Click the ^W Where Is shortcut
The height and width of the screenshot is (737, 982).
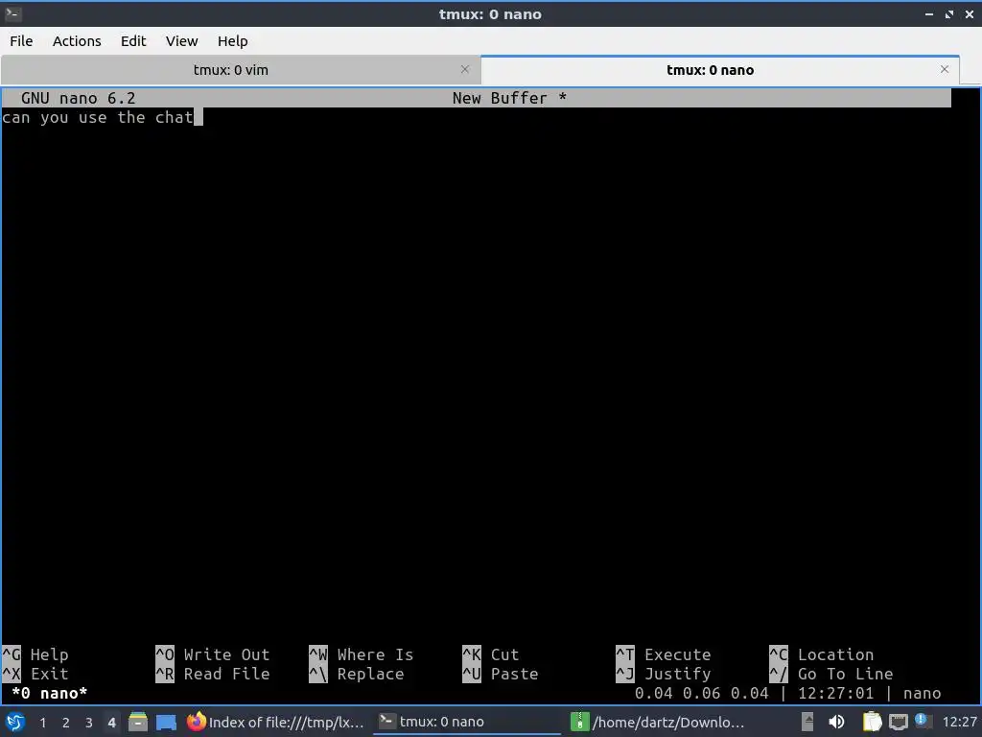pyautogui.click(x=362, y=654)
